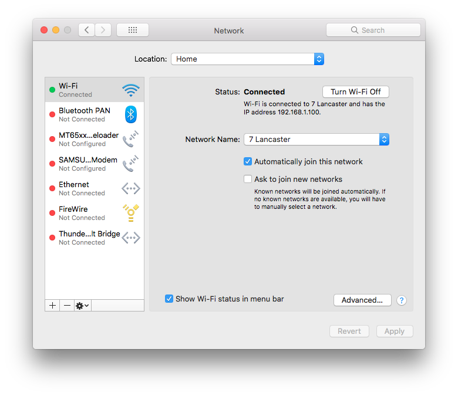Show all preferences grid button
The image size is (458, 396).
click(133, 30)
